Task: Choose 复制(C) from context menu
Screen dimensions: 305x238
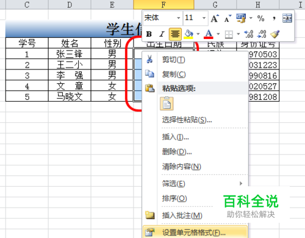Action: click(x=195, y=74)
